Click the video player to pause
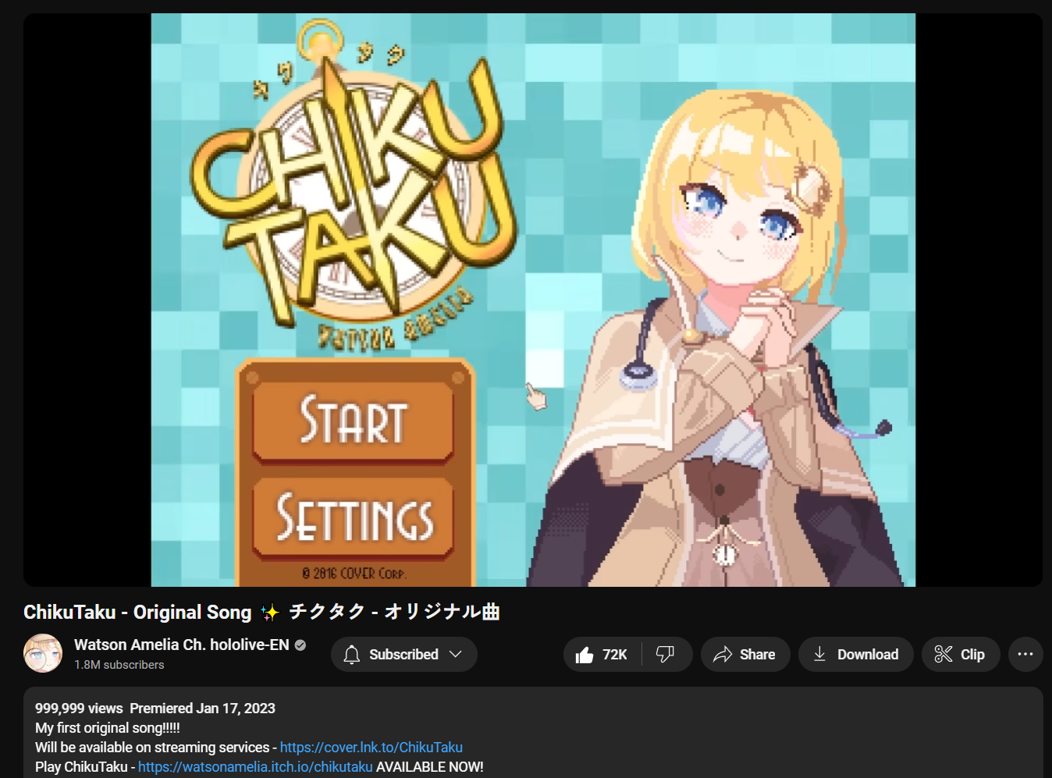1052x778 pixels. point(533,300)
